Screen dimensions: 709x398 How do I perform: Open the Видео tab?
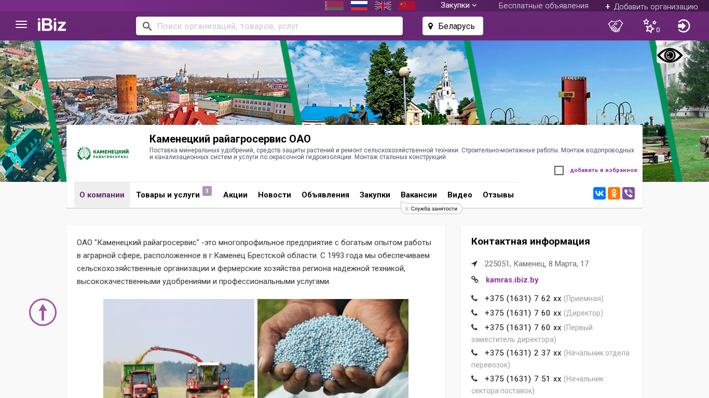click(x=460, y=195)
